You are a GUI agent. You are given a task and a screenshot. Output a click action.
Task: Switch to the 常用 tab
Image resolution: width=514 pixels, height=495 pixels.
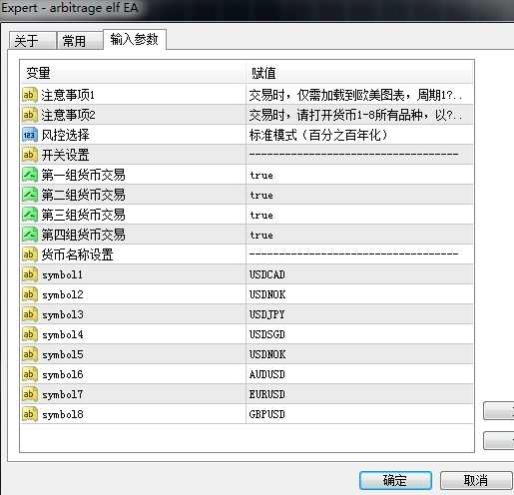[80, 41]
